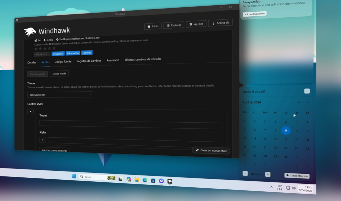The image size is (341, 201).
Task: Switch to Textual mode
Action: (59, 73)
